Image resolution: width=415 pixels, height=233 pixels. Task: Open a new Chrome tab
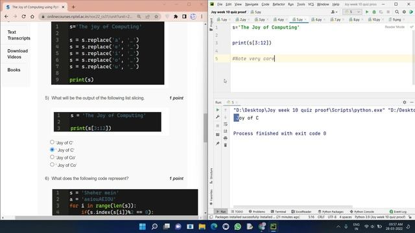pos(73,7)
